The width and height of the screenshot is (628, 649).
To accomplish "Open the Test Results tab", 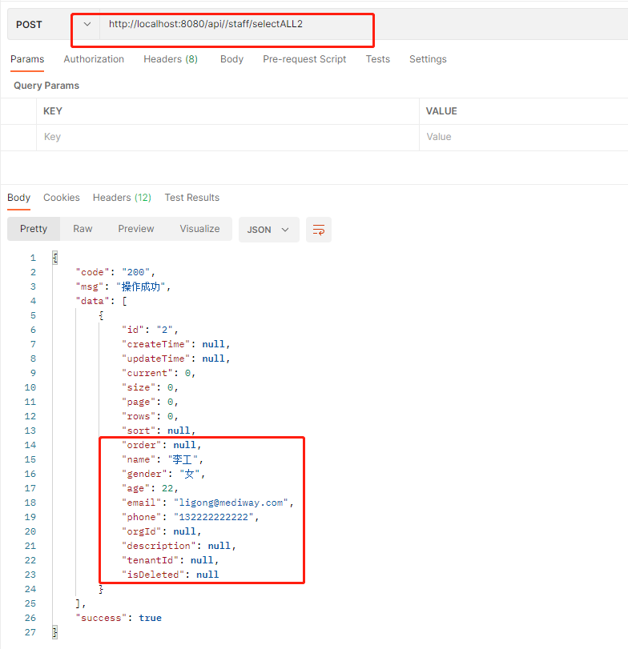I will click(191, 198).
